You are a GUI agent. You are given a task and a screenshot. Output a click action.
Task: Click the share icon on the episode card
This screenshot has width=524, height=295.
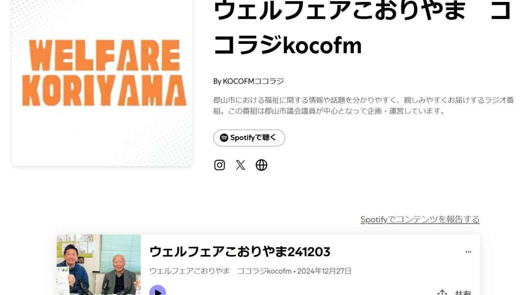point(442,293)
